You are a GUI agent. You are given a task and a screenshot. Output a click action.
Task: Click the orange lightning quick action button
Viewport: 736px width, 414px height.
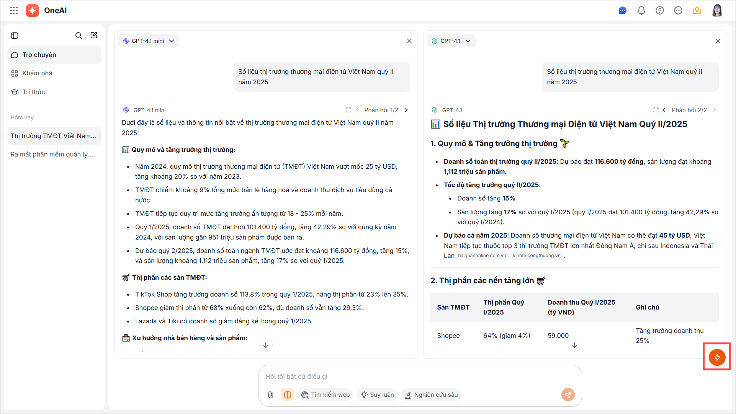[716, 357]
